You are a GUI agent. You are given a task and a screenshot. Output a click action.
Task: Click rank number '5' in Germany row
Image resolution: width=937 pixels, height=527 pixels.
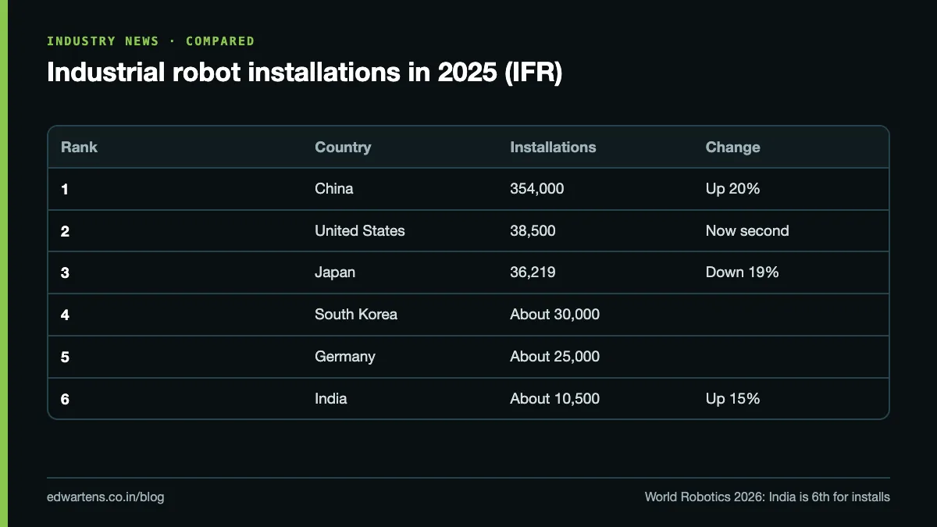point(65,357)
